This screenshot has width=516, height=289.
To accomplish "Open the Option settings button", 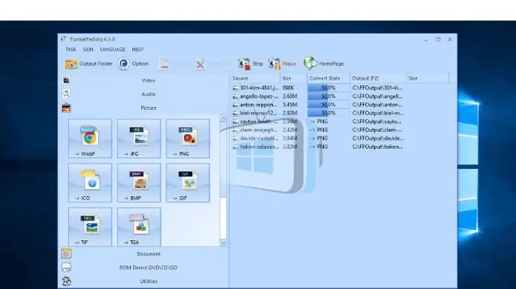I will [133, 63].
